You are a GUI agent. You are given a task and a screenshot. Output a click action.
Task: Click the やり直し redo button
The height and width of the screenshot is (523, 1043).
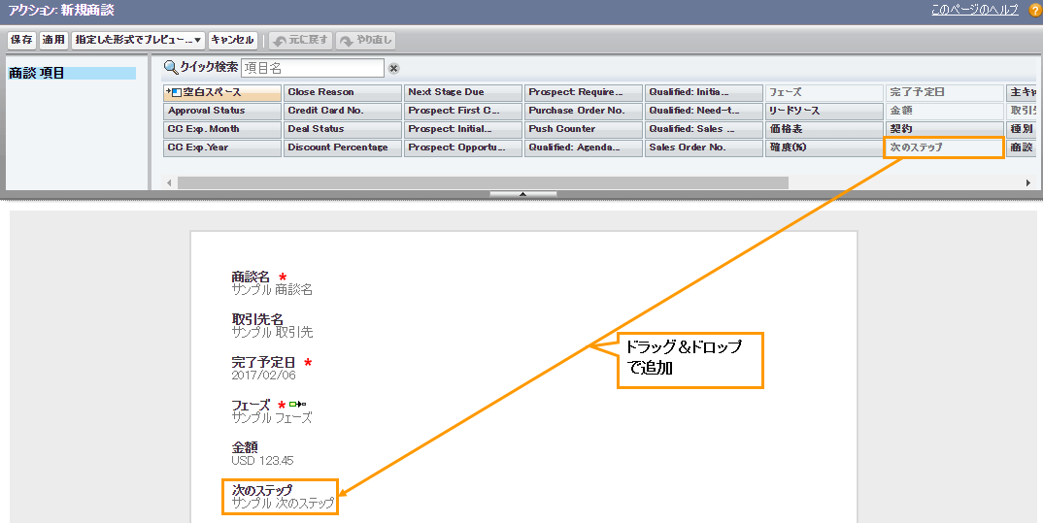[x=365, y=40]
